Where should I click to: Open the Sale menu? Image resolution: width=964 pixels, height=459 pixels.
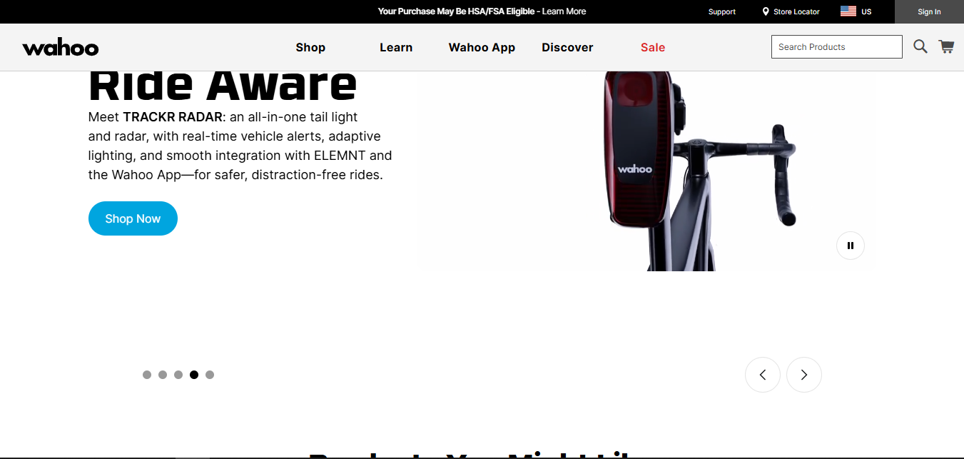tap(653, 48)
